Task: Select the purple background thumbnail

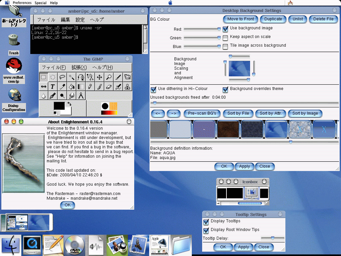Action: tap(204, 129)
